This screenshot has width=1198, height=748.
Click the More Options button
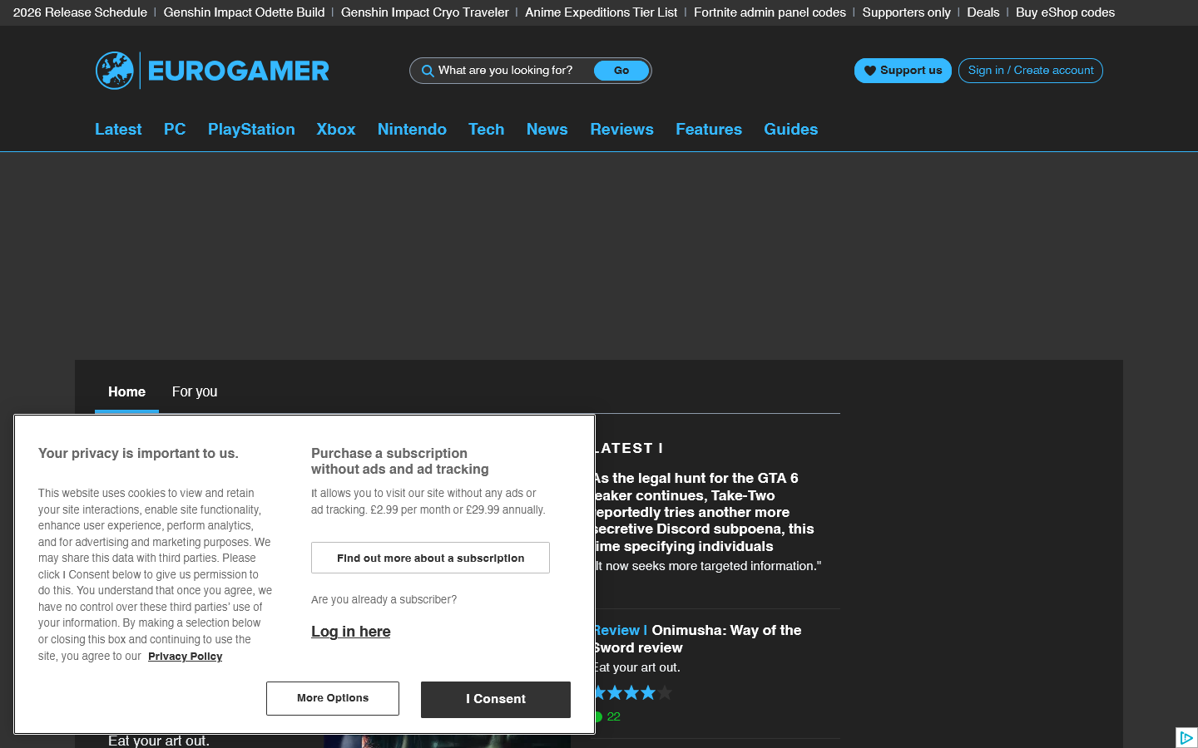[x=333, y=698]
